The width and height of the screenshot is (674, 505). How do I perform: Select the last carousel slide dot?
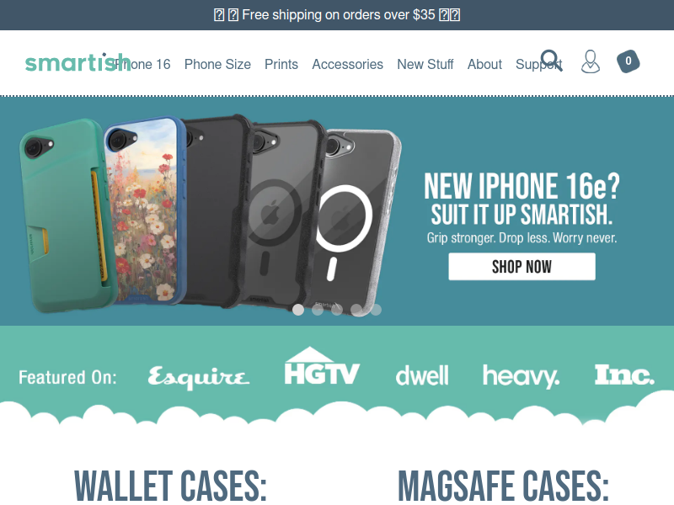point(376,310)
